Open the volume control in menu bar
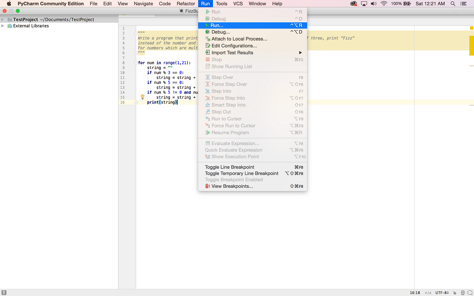 373,3
